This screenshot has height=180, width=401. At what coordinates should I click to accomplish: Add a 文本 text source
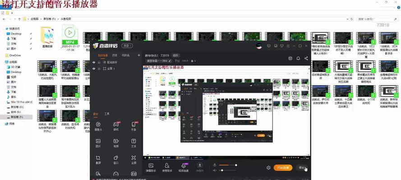pos(134,143)
